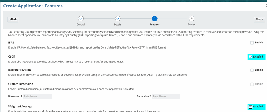Click the Create Application: Features title
Screen dimensions: 267x112
click(33, 6)
